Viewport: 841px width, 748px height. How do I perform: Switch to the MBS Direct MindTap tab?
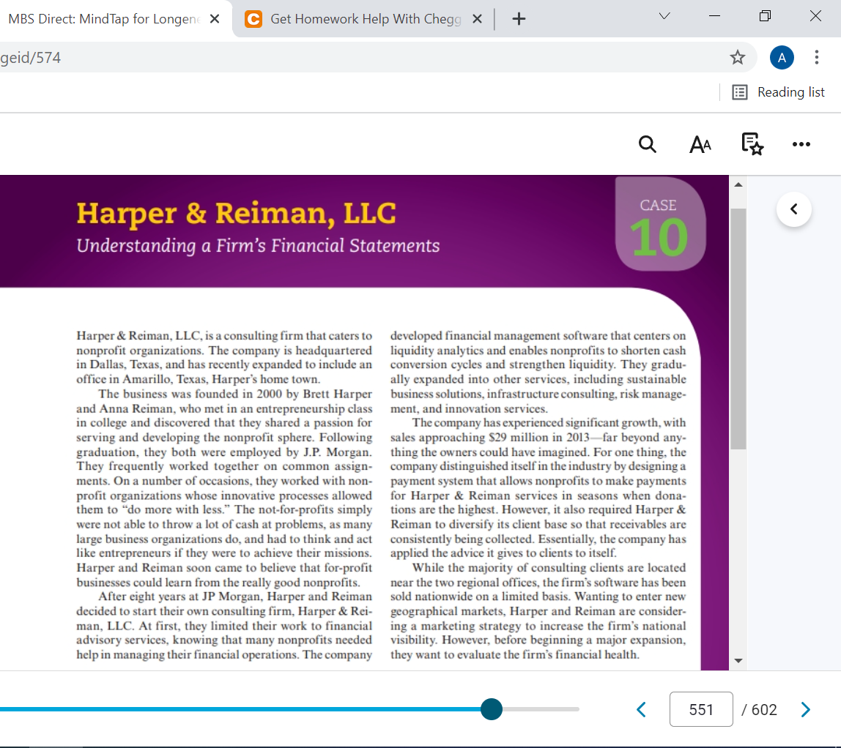pyautogui.click(x=105, y=19)
